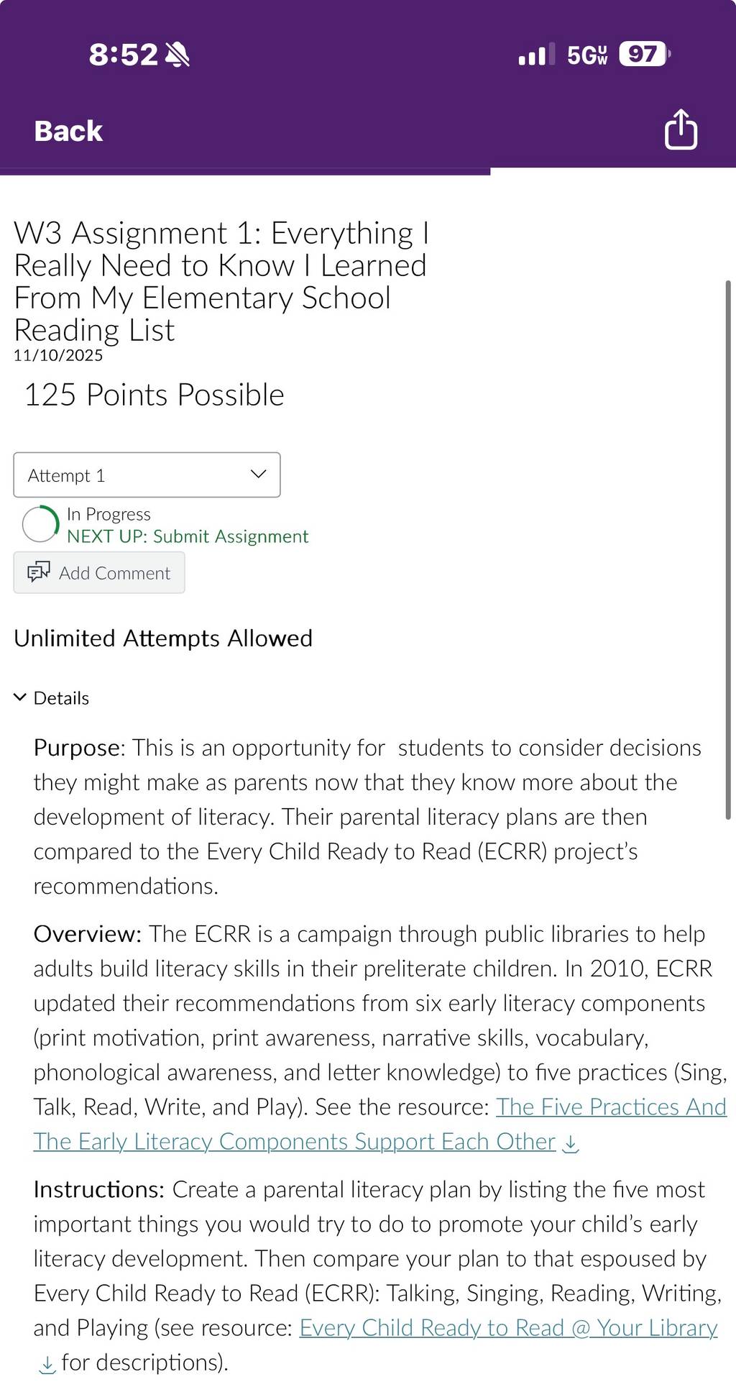Click download icon before 'for descriptions'
Viewport: 736px width, 1392px height.
[47, 1364]
